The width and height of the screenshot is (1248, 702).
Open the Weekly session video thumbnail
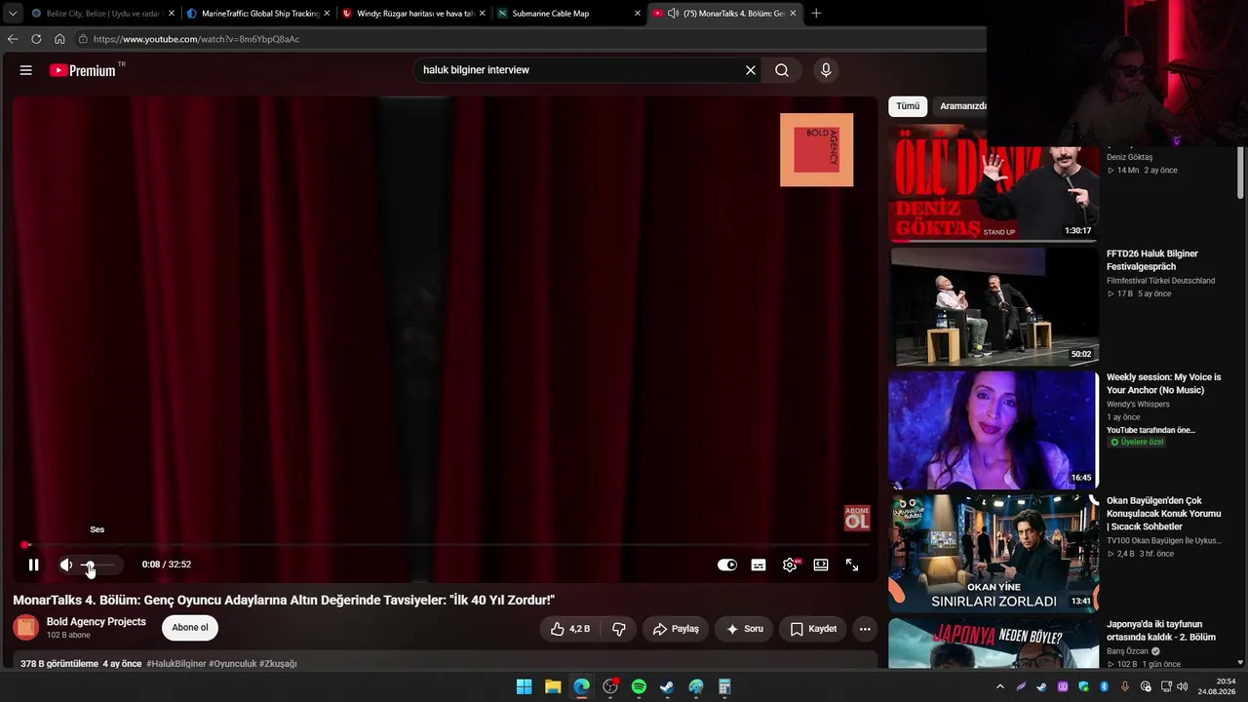click(x=994, y=430)
